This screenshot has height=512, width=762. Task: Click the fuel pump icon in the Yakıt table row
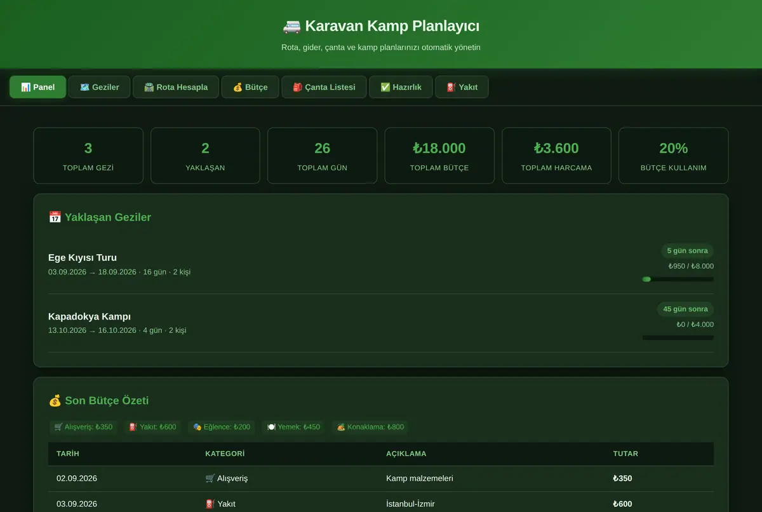[x=210, y=504]
